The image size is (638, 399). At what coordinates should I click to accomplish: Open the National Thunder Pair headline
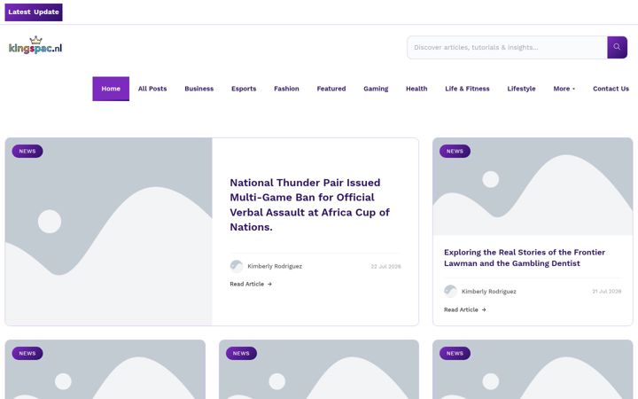pos(309,205)
